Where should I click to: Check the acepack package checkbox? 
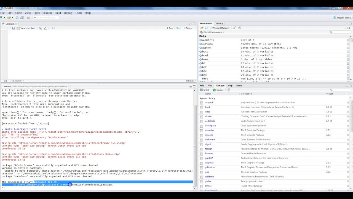[201, 103]
